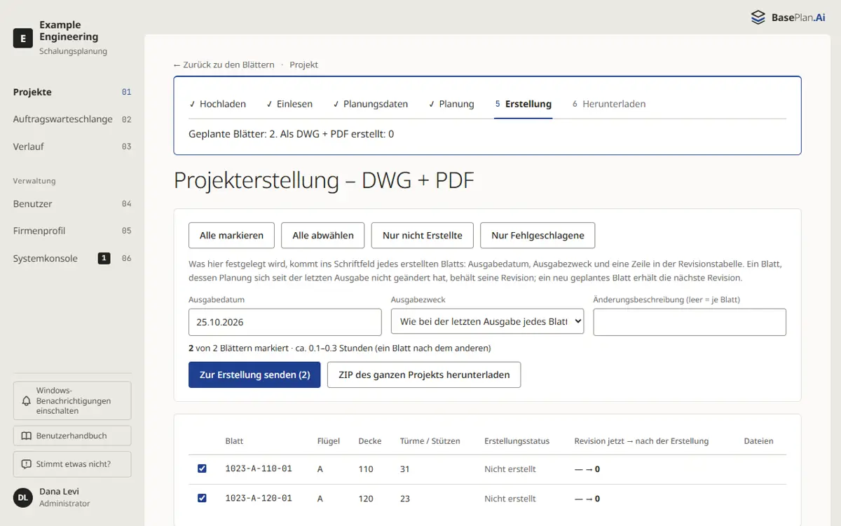Click sheet number 1023-A-120-01
Image resolution: width=841 pixels, height=526 pixels.
(x=259, y=498)
